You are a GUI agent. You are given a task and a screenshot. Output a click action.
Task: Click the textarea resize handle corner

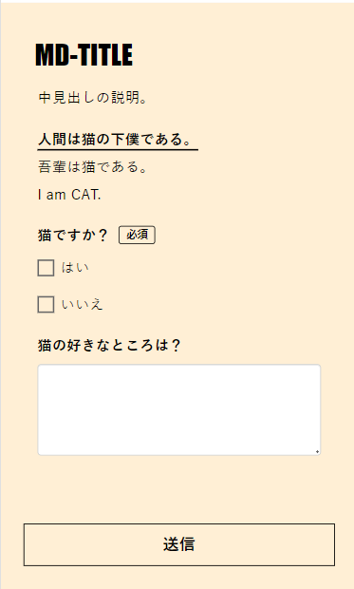coord(317,452)
